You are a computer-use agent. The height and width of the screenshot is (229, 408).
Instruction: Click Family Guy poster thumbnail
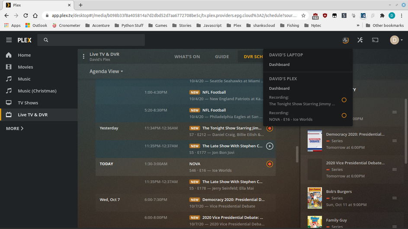point(315,222)
